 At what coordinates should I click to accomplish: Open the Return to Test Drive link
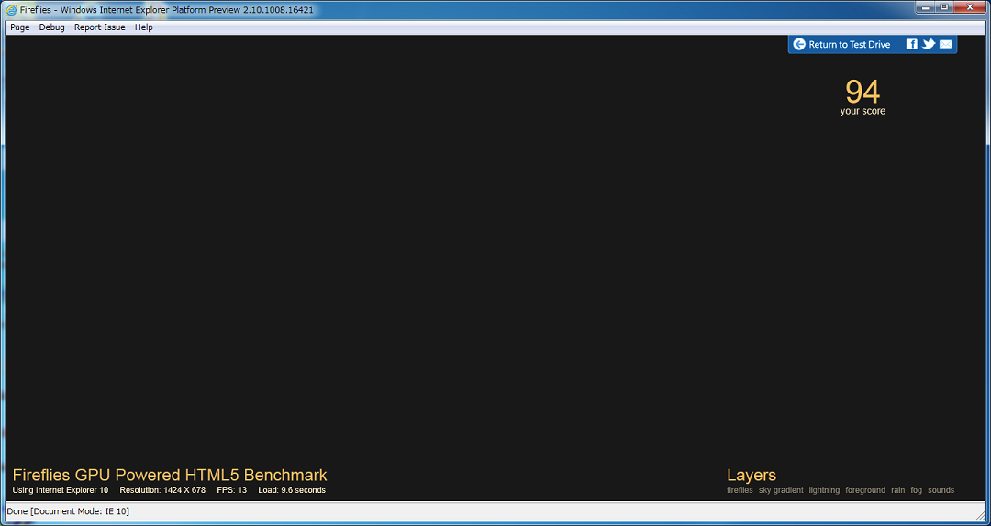click(849, 44)
